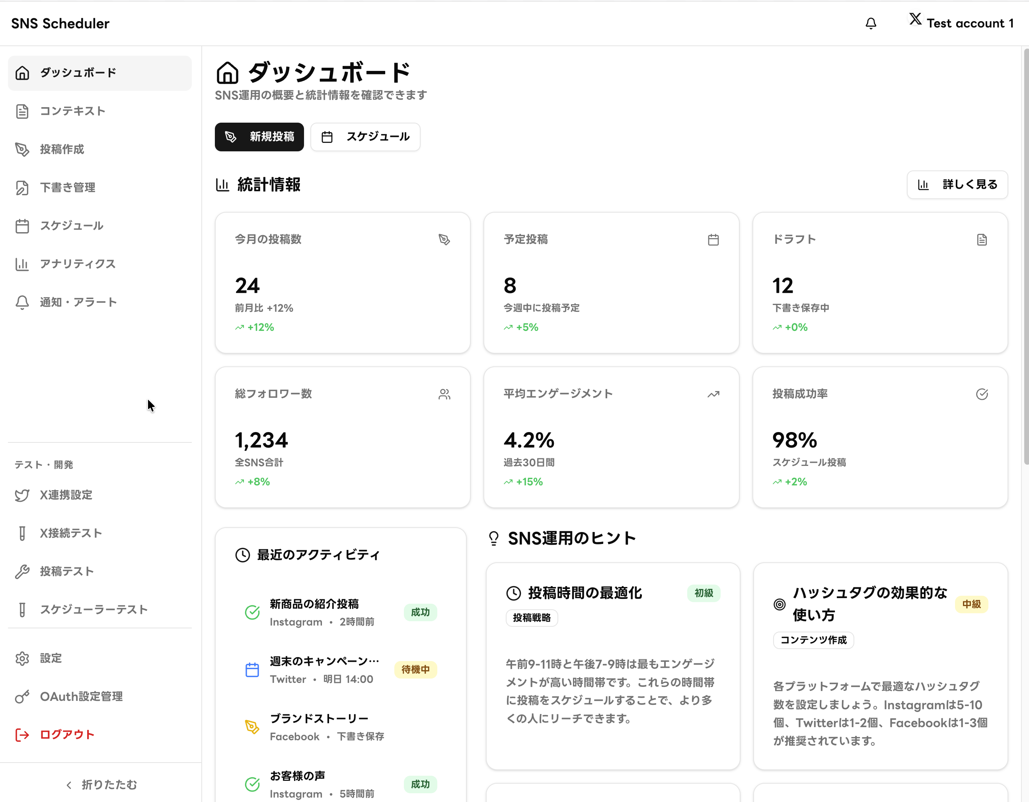The image size is (1029, 802).
Task: Click the trend icon in 平均エンゲージメント card
Action: [x=713, y=394]
